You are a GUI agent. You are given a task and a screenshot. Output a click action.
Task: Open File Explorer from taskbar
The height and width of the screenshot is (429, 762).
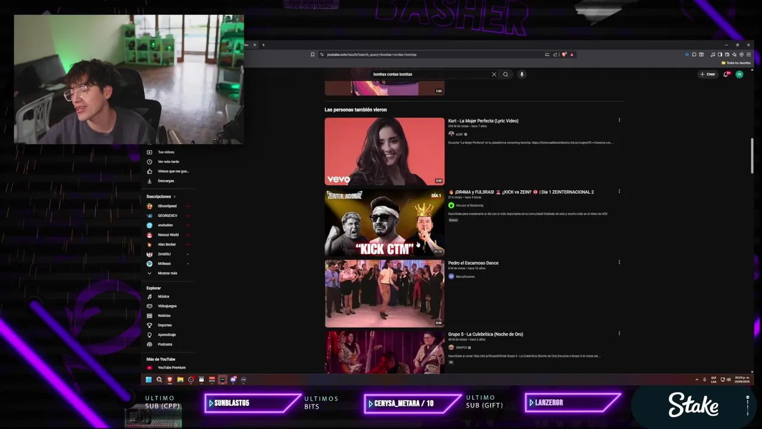click(180, 380)
